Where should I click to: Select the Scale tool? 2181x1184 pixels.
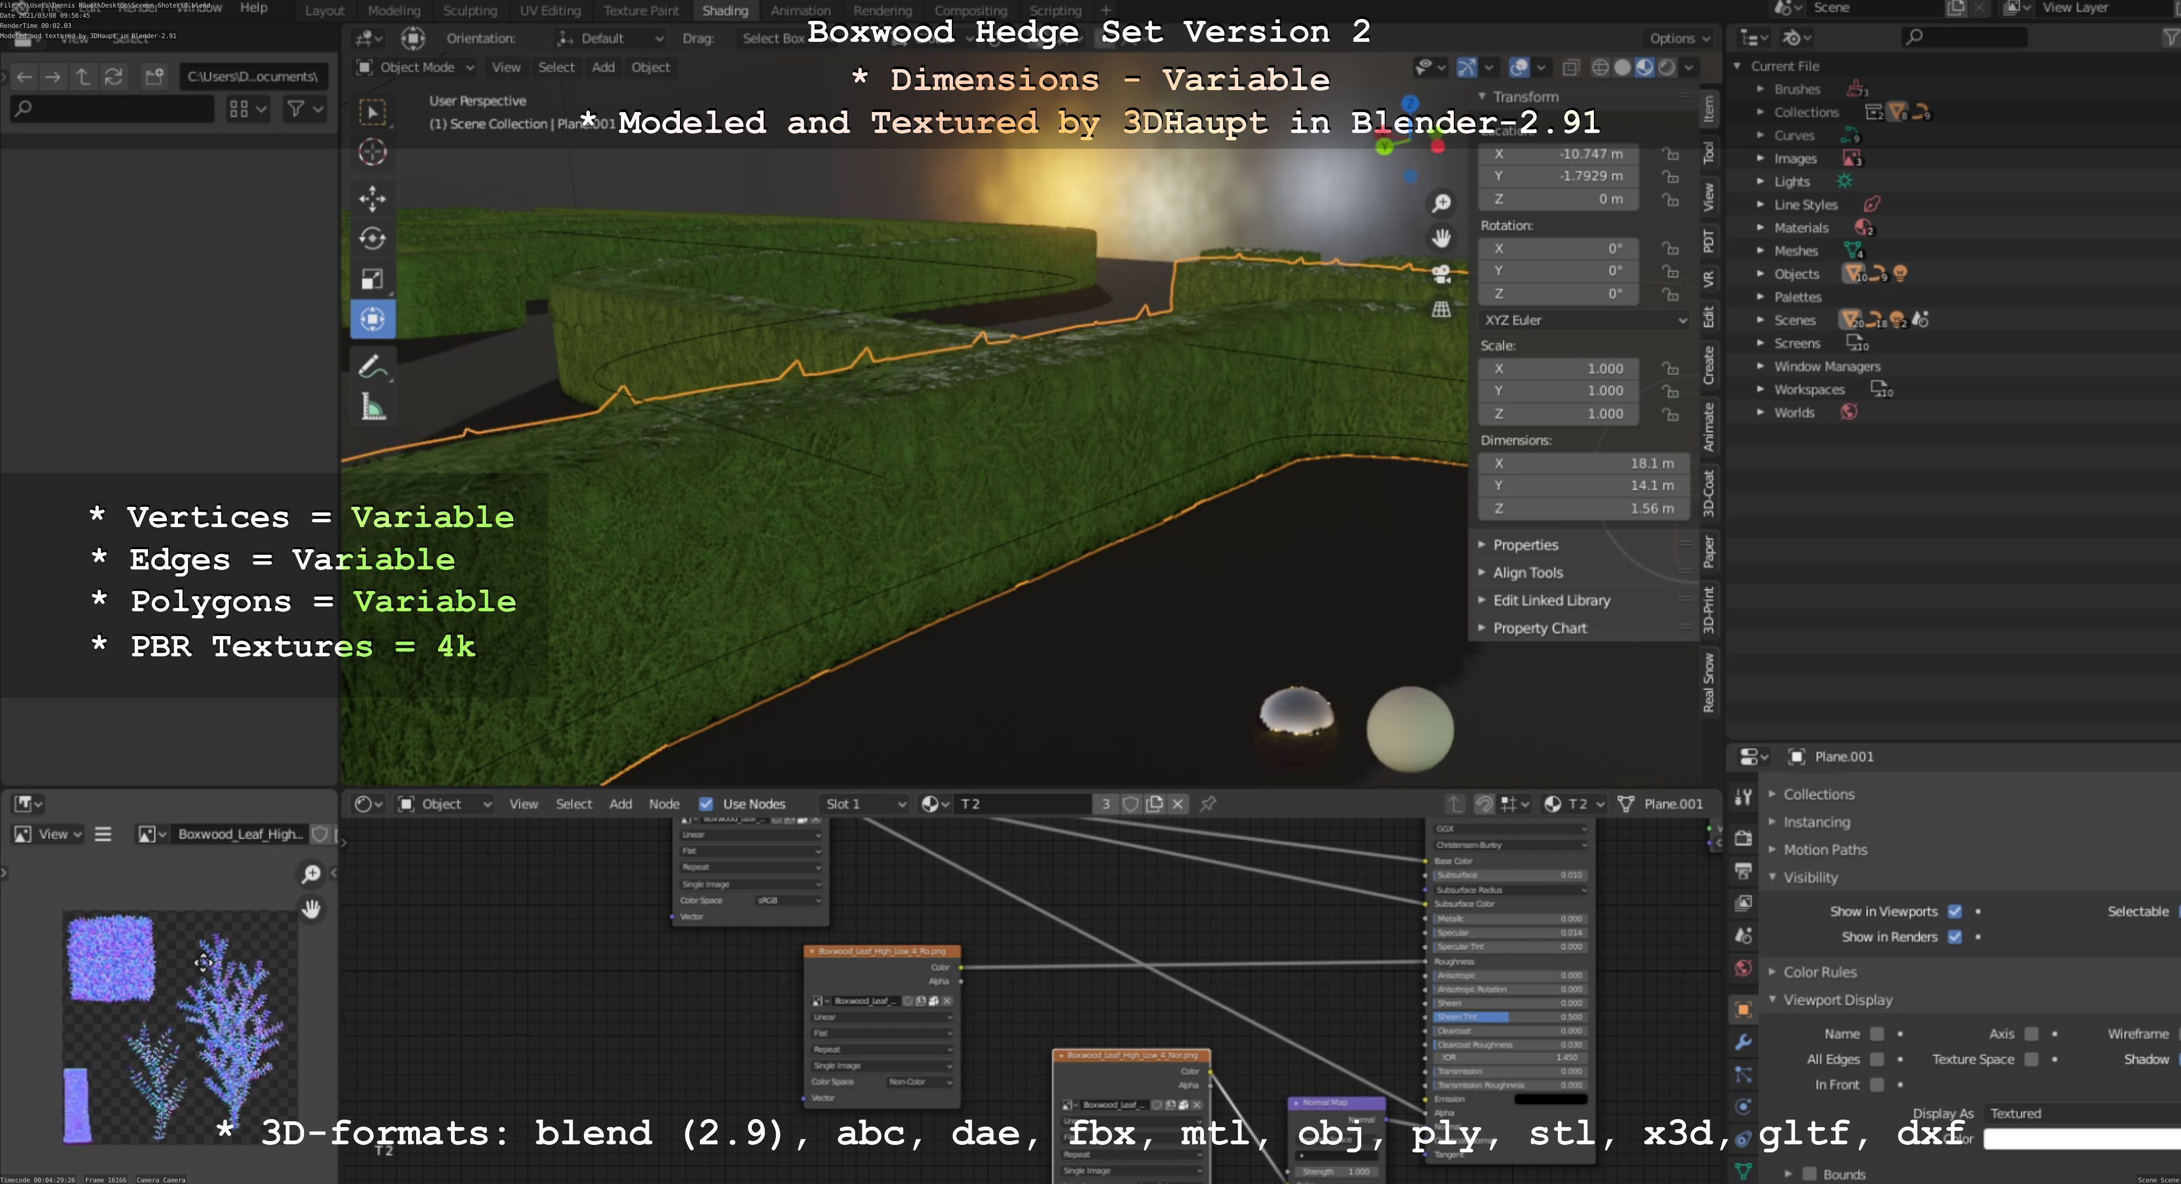tap(373, 278)
